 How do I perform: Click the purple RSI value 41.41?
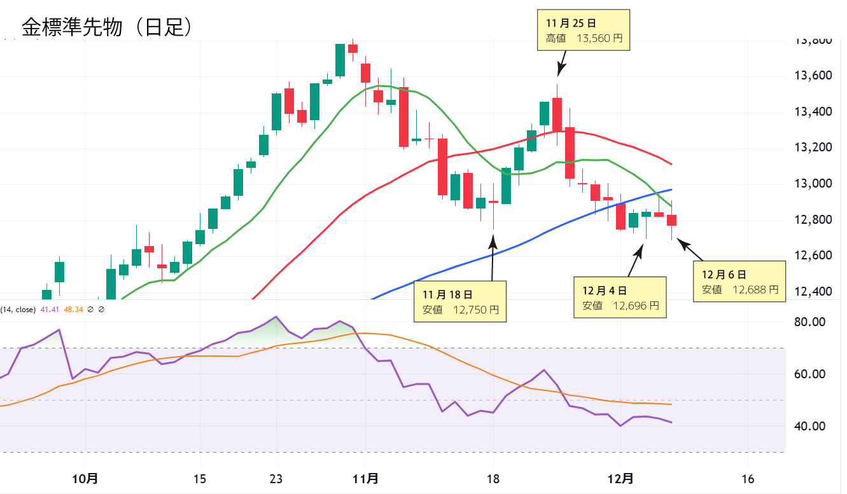[x=50, y=310]
